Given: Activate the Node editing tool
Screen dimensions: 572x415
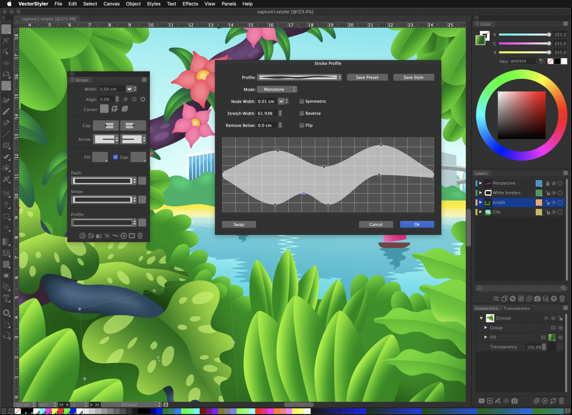Looking at the screenshot, I should click(x=6, y=41).
